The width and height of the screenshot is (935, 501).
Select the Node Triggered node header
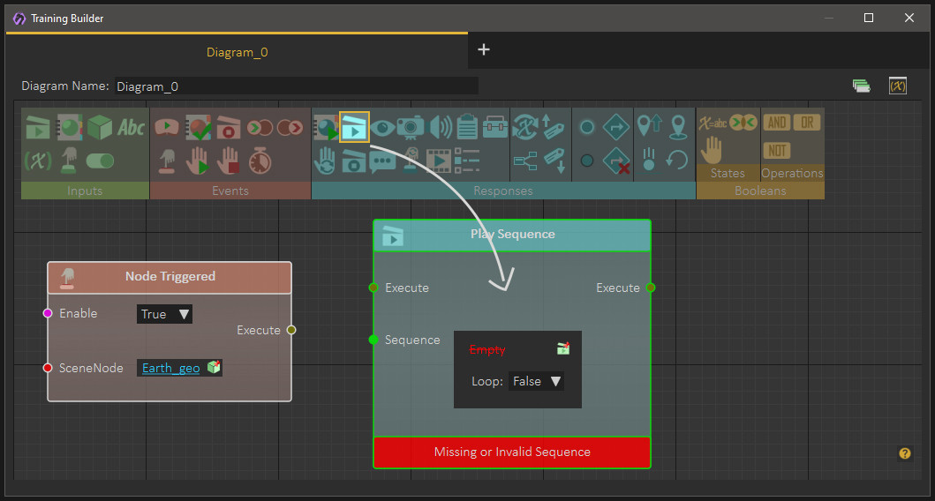[170, 278]
